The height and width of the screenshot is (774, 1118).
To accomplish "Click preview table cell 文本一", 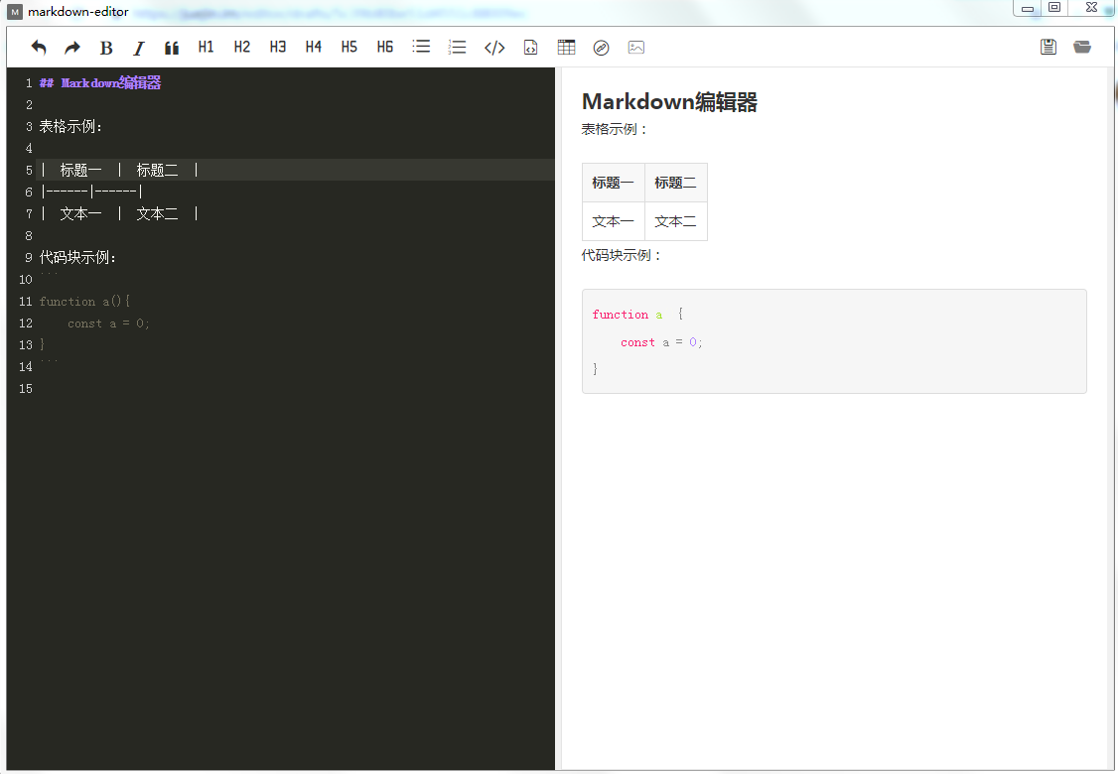I will [614, 221].
